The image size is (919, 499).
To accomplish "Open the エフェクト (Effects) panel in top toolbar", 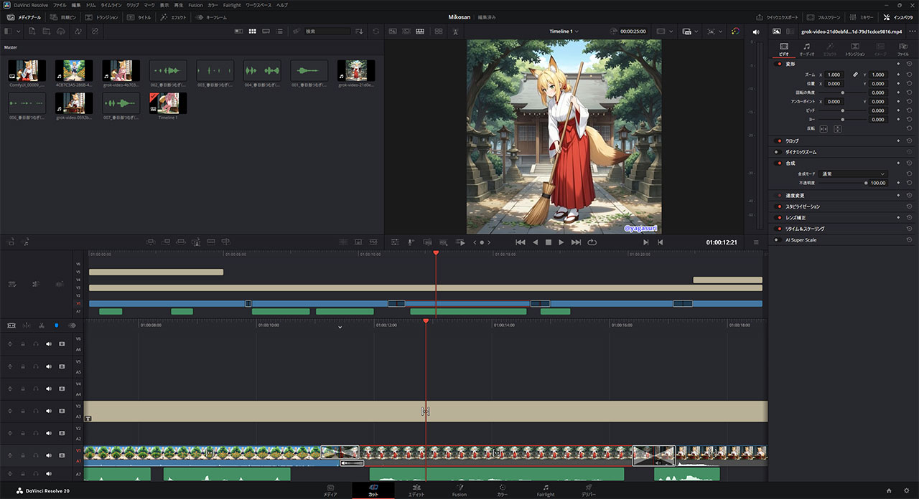I will [x=176, y=16].
